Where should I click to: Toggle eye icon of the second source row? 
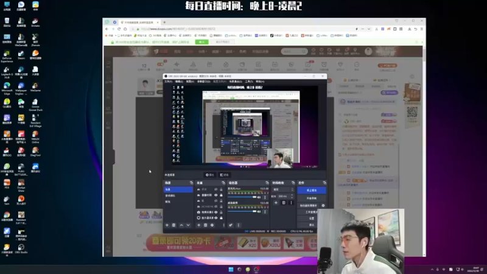[x=216, y=195]
